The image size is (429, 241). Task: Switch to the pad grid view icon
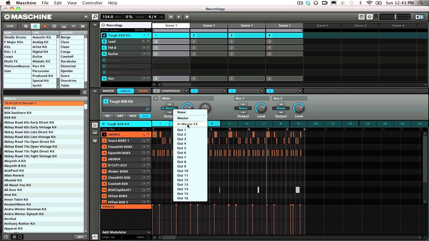(x=95, y=125)
